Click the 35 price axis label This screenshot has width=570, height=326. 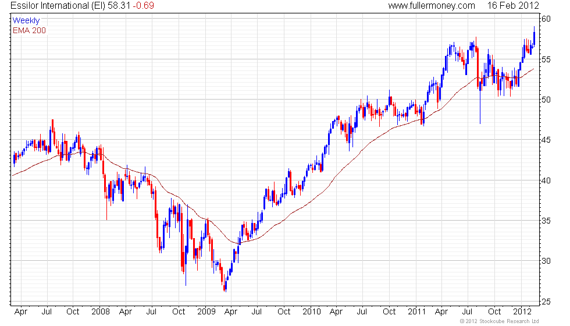[546, 221]
